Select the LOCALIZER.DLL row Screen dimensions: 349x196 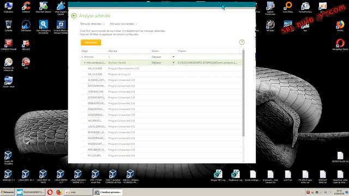(161, 126)
